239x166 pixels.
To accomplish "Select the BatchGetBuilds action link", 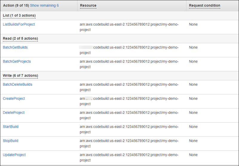I will (x=15, y=47).
